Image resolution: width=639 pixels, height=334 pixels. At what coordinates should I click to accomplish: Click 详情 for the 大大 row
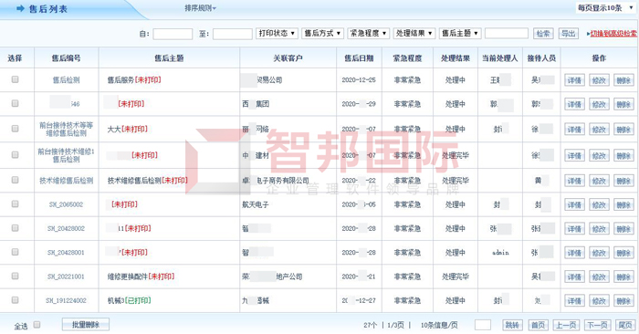tap(574, 130)
